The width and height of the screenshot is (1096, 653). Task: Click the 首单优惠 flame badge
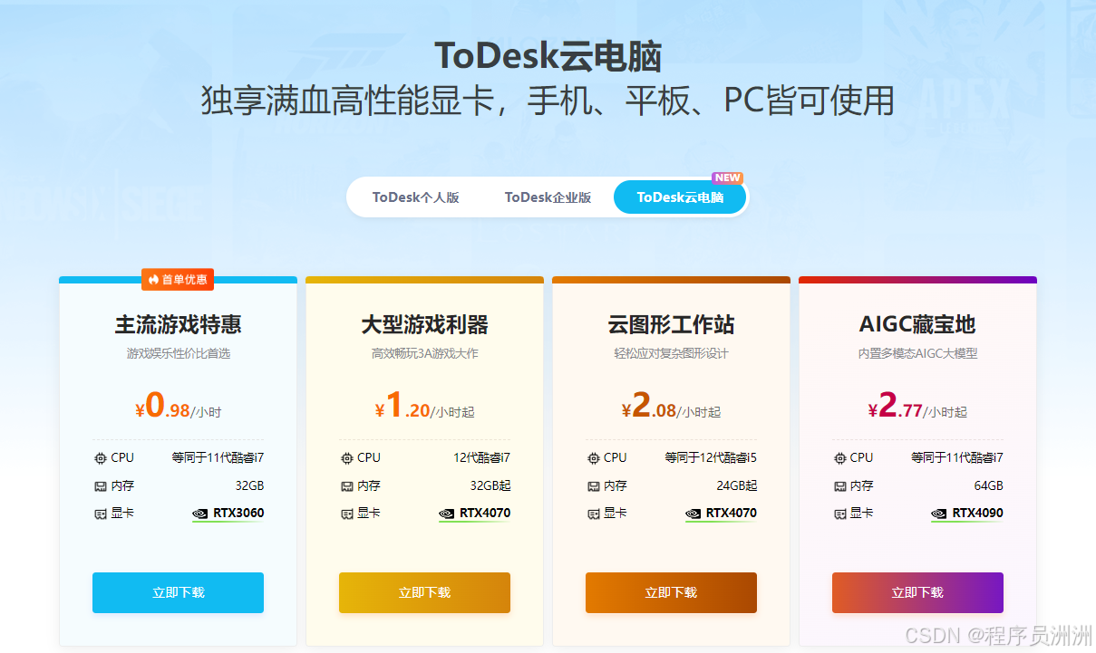178,280
